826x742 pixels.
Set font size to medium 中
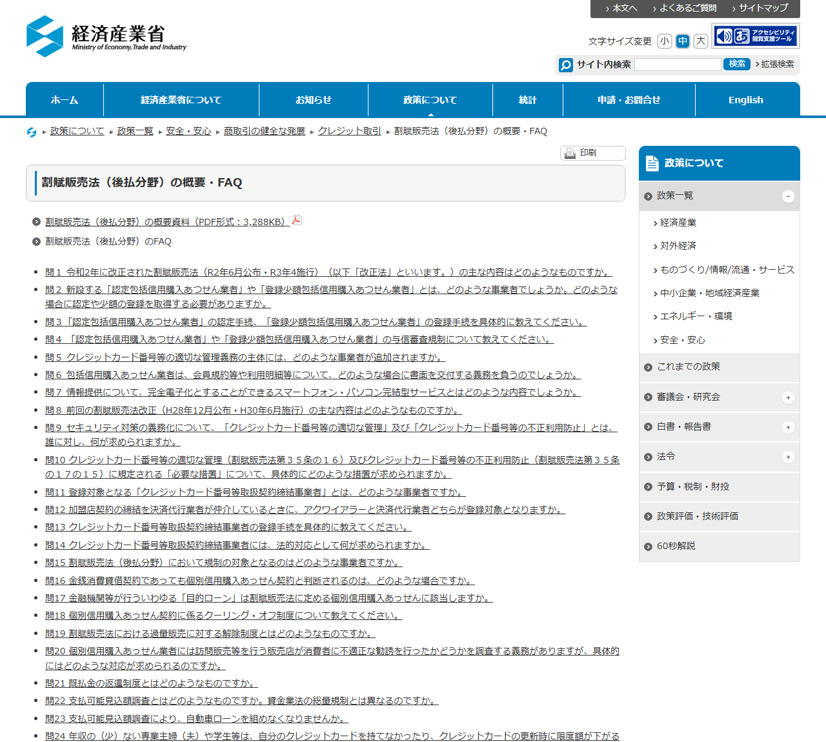(x=683, y=41)
